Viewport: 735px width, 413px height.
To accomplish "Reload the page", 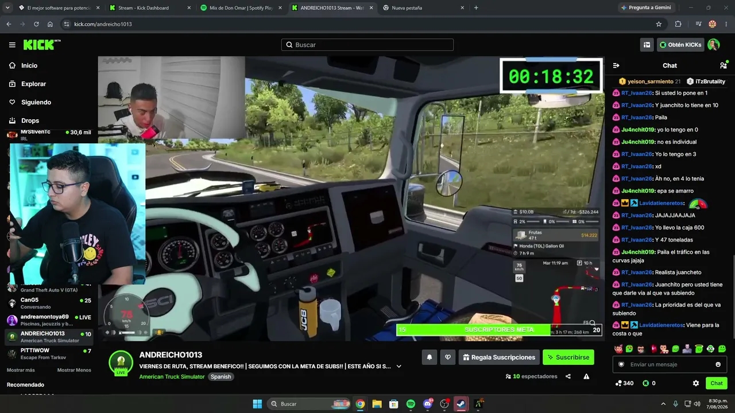I will point(36,24).
